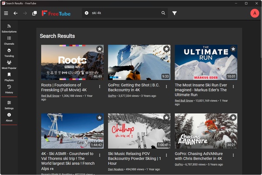
Task: Play the GoPro backcountry ridge thumbnail
Action: [139, 62]
